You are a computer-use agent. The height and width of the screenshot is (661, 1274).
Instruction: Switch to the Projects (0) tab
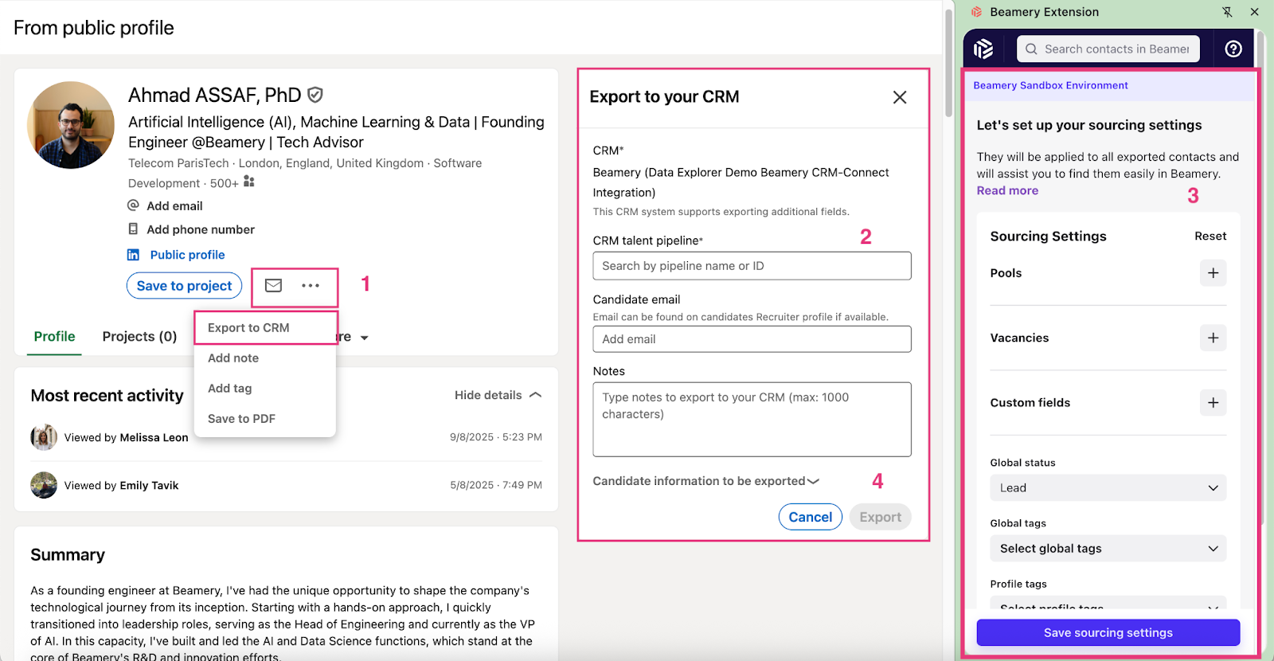[139, 337]
